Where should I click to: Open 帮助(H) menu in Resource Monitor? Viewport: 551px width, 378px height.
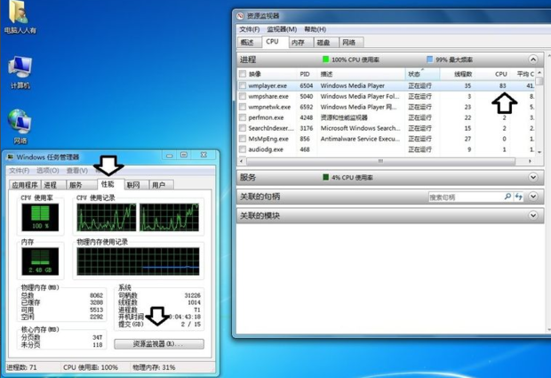(x=315, y=29)
